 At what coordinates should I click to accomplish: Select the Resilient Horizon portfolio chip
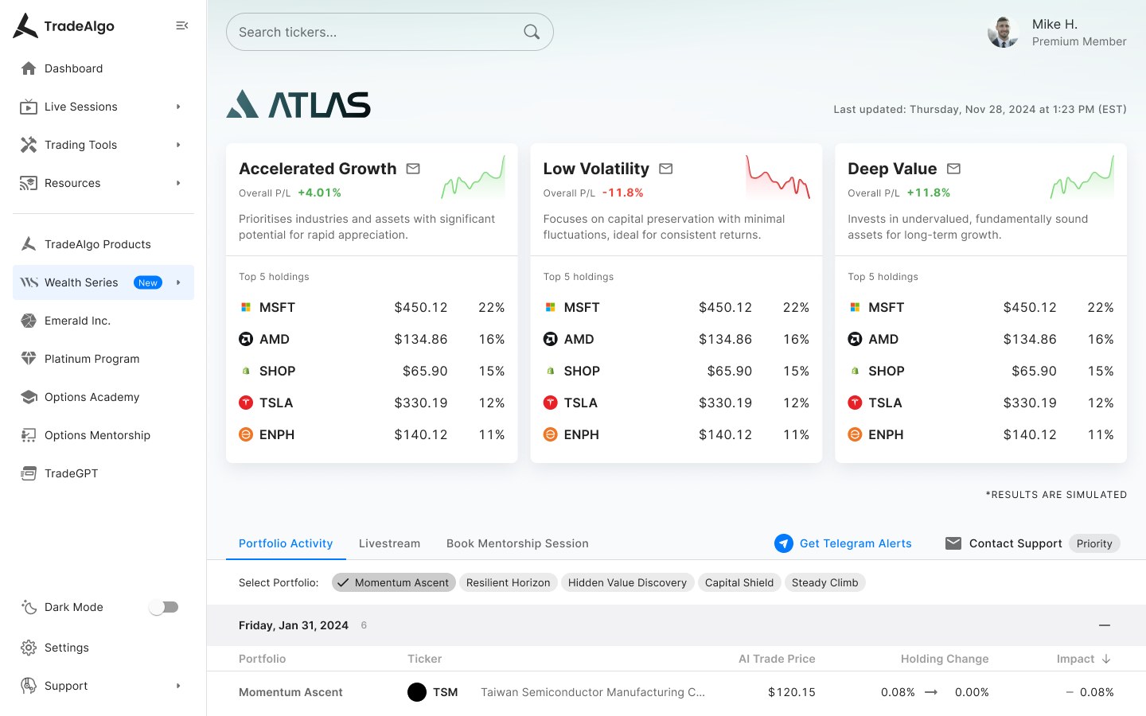[508, 582]
